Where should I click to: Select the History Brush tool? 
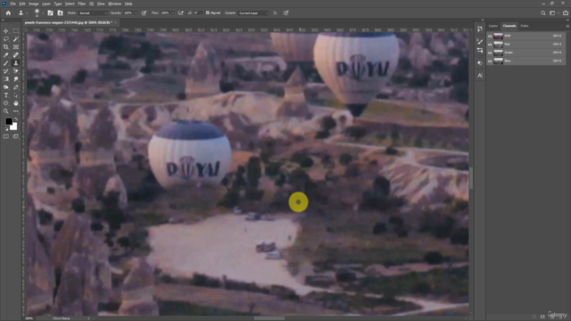click(x=6, y=71)
